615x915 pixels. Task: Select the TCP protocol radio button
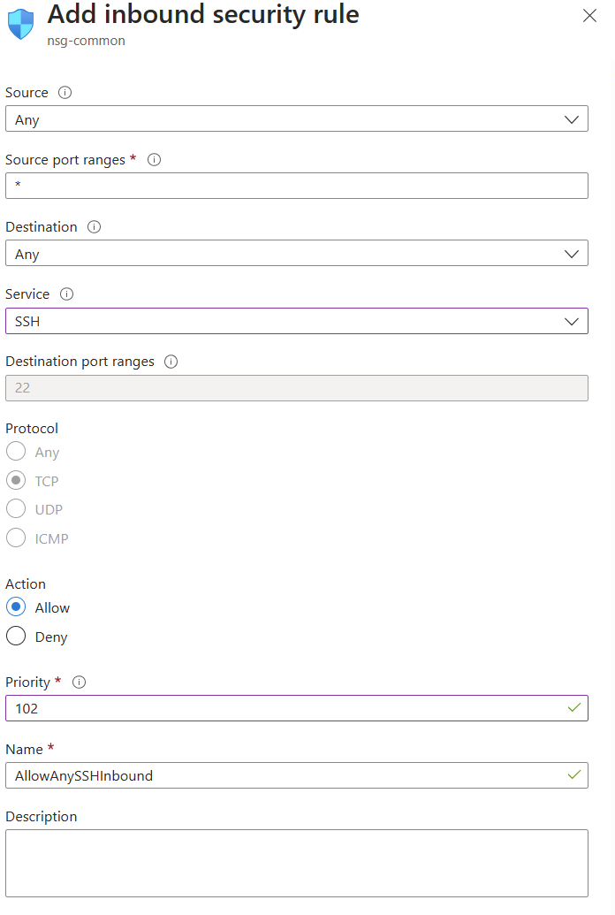pos(16,480)
